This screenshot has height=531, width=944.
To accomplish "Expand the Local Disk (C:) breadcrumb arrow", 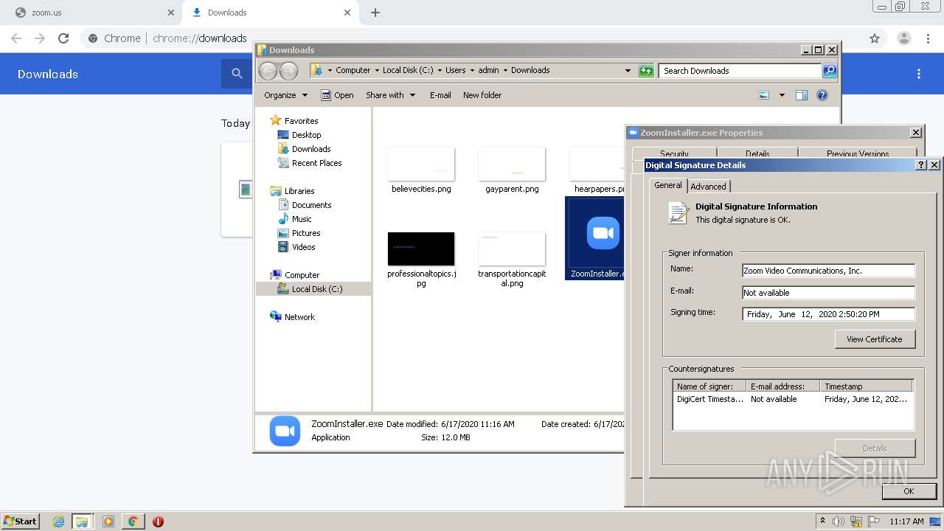I will [440, 71].
